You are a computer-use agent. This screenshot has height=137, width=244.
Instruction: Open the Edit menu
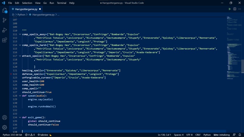17,3
